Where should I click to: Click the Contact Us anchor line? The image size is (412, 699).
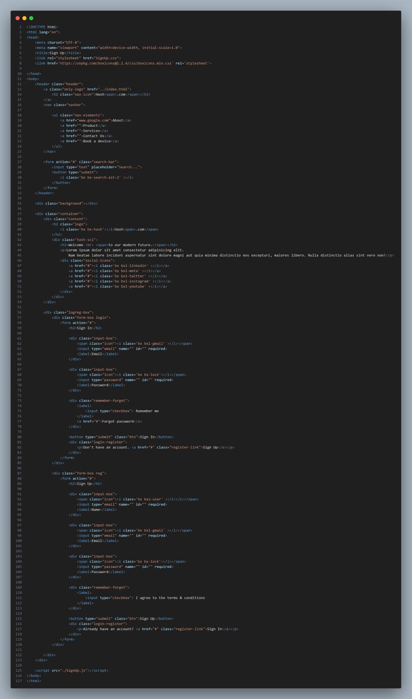point(87,136)
